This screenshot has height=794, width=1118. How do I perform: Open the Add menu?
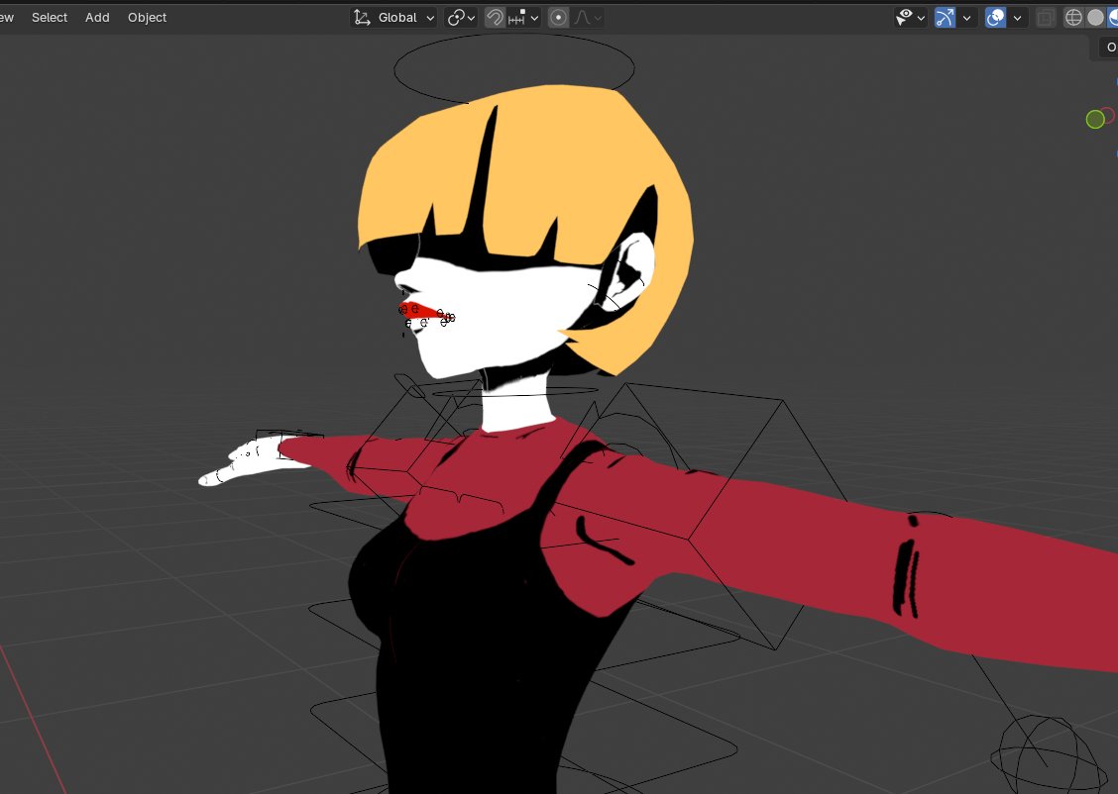pos(96,17)
